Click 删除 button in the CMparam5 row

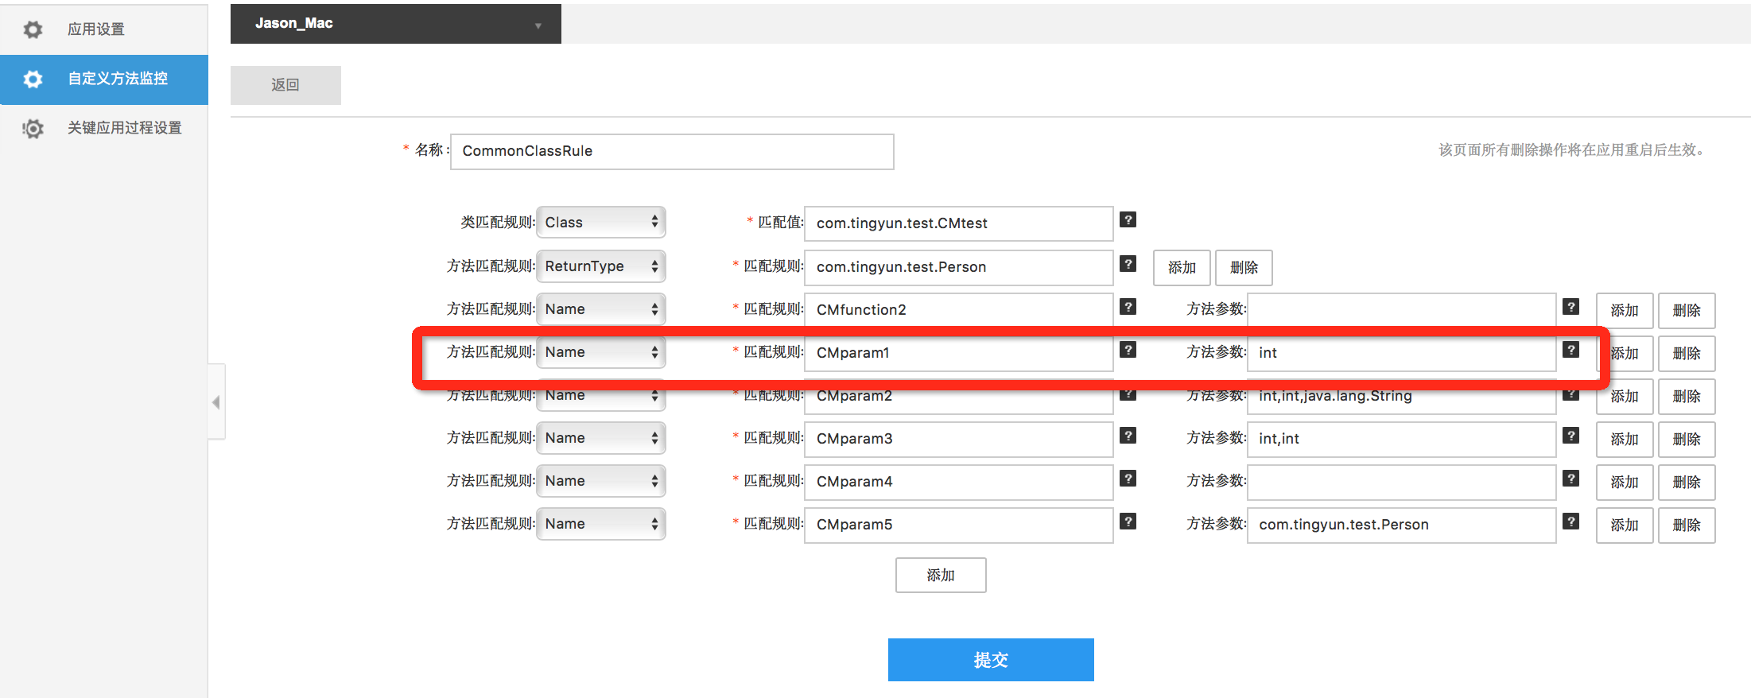(1686, 525)
